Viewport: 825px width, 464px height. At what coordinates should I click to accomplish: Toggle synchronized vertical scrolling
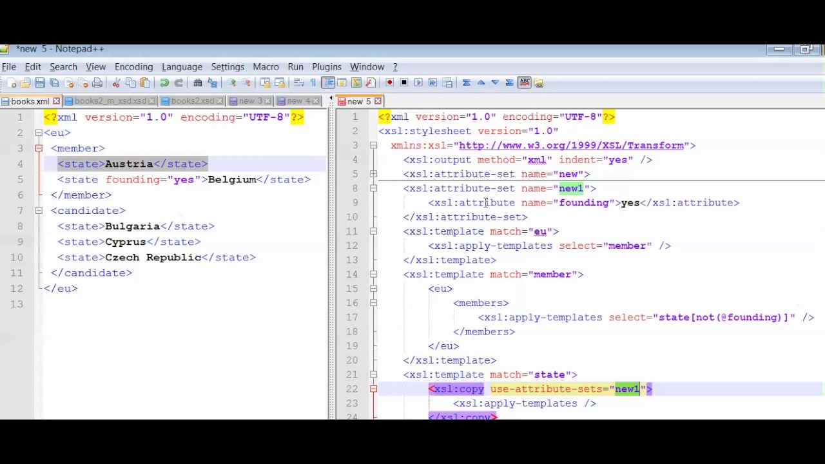(265, 82)
